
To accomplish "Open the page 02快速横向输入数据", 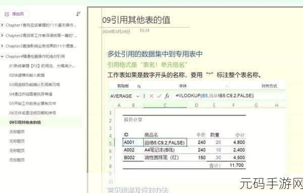I will 27,75.
